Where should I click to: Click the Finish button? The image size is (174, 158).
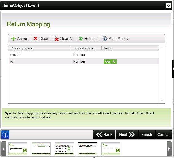(147, 135)
